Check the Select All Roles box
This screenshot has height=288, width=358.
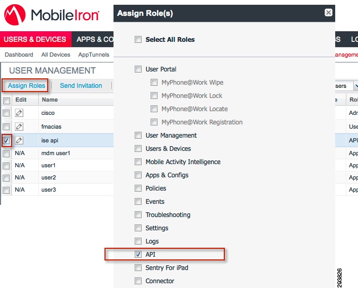pyautogui.click(x=138, y=39)
